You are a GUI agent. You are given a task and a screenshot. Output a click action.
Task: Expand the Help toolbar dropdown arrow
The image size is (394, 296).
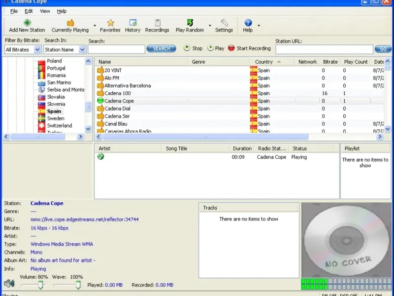pos(259,26)
